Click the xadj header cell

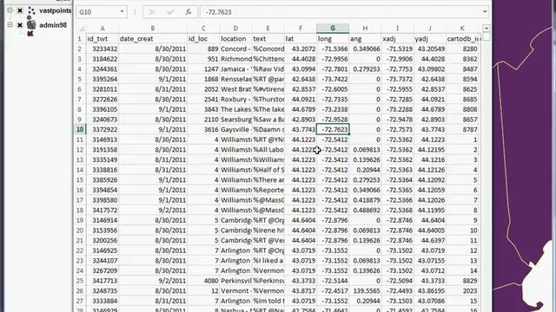(x=398, y=39)
